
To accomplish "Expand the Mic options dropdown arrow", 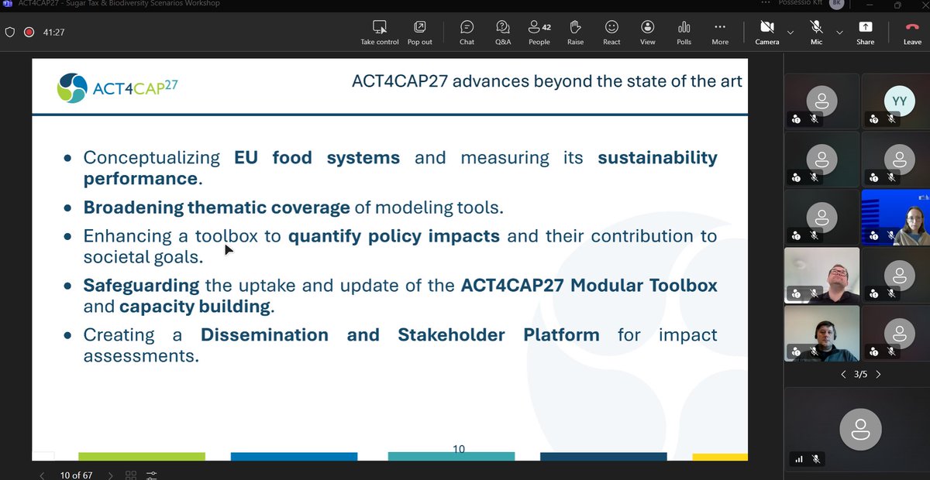I will (x=839, y=33).
